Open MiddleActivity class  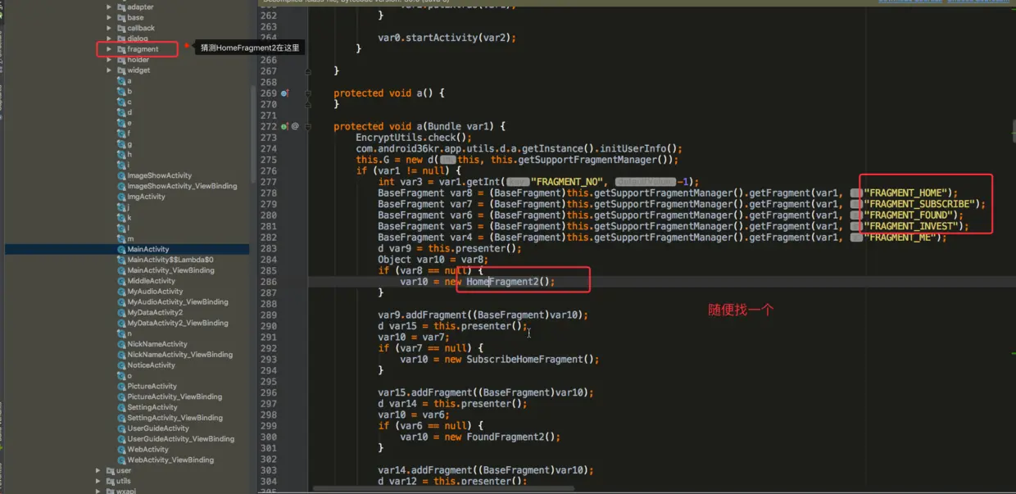click(x=151, y=281)
